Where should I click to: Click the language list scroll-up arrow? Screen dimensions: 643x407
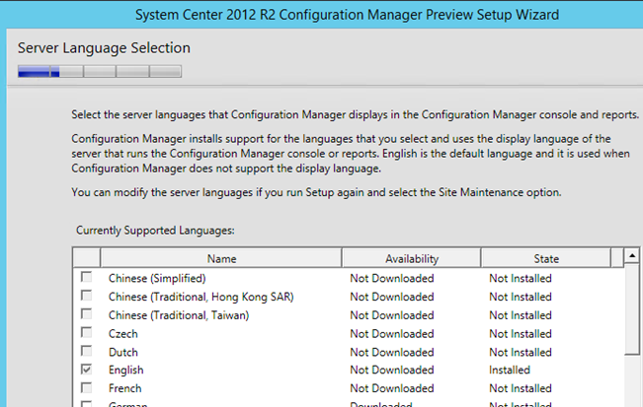(x=632, y=256)
